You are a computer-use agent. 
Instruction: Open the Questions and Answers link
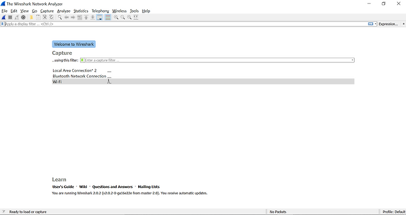[x=112, y=187]
